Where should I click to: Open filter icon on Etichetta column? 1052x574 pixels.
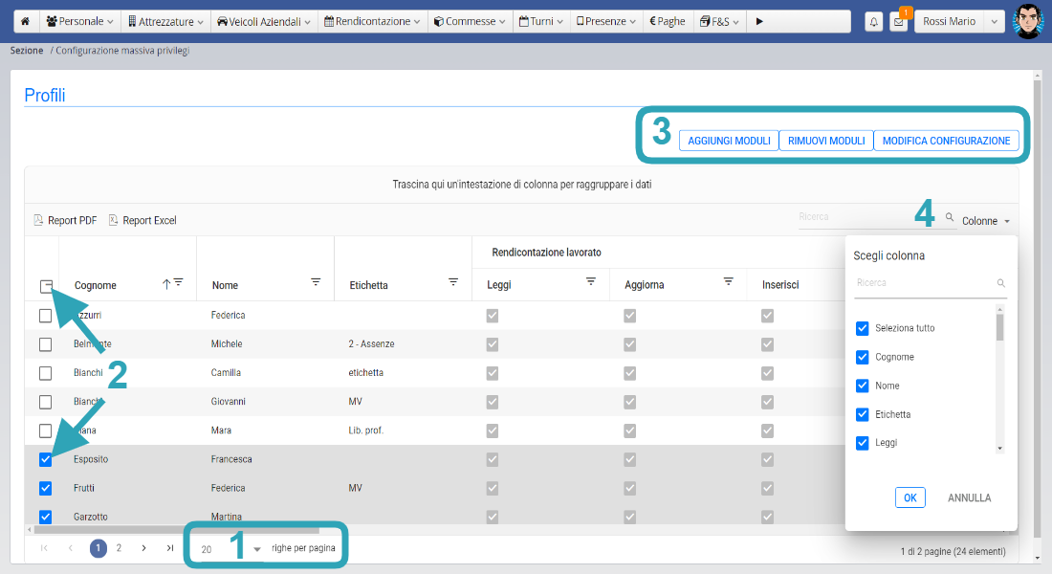click(453, 282)
